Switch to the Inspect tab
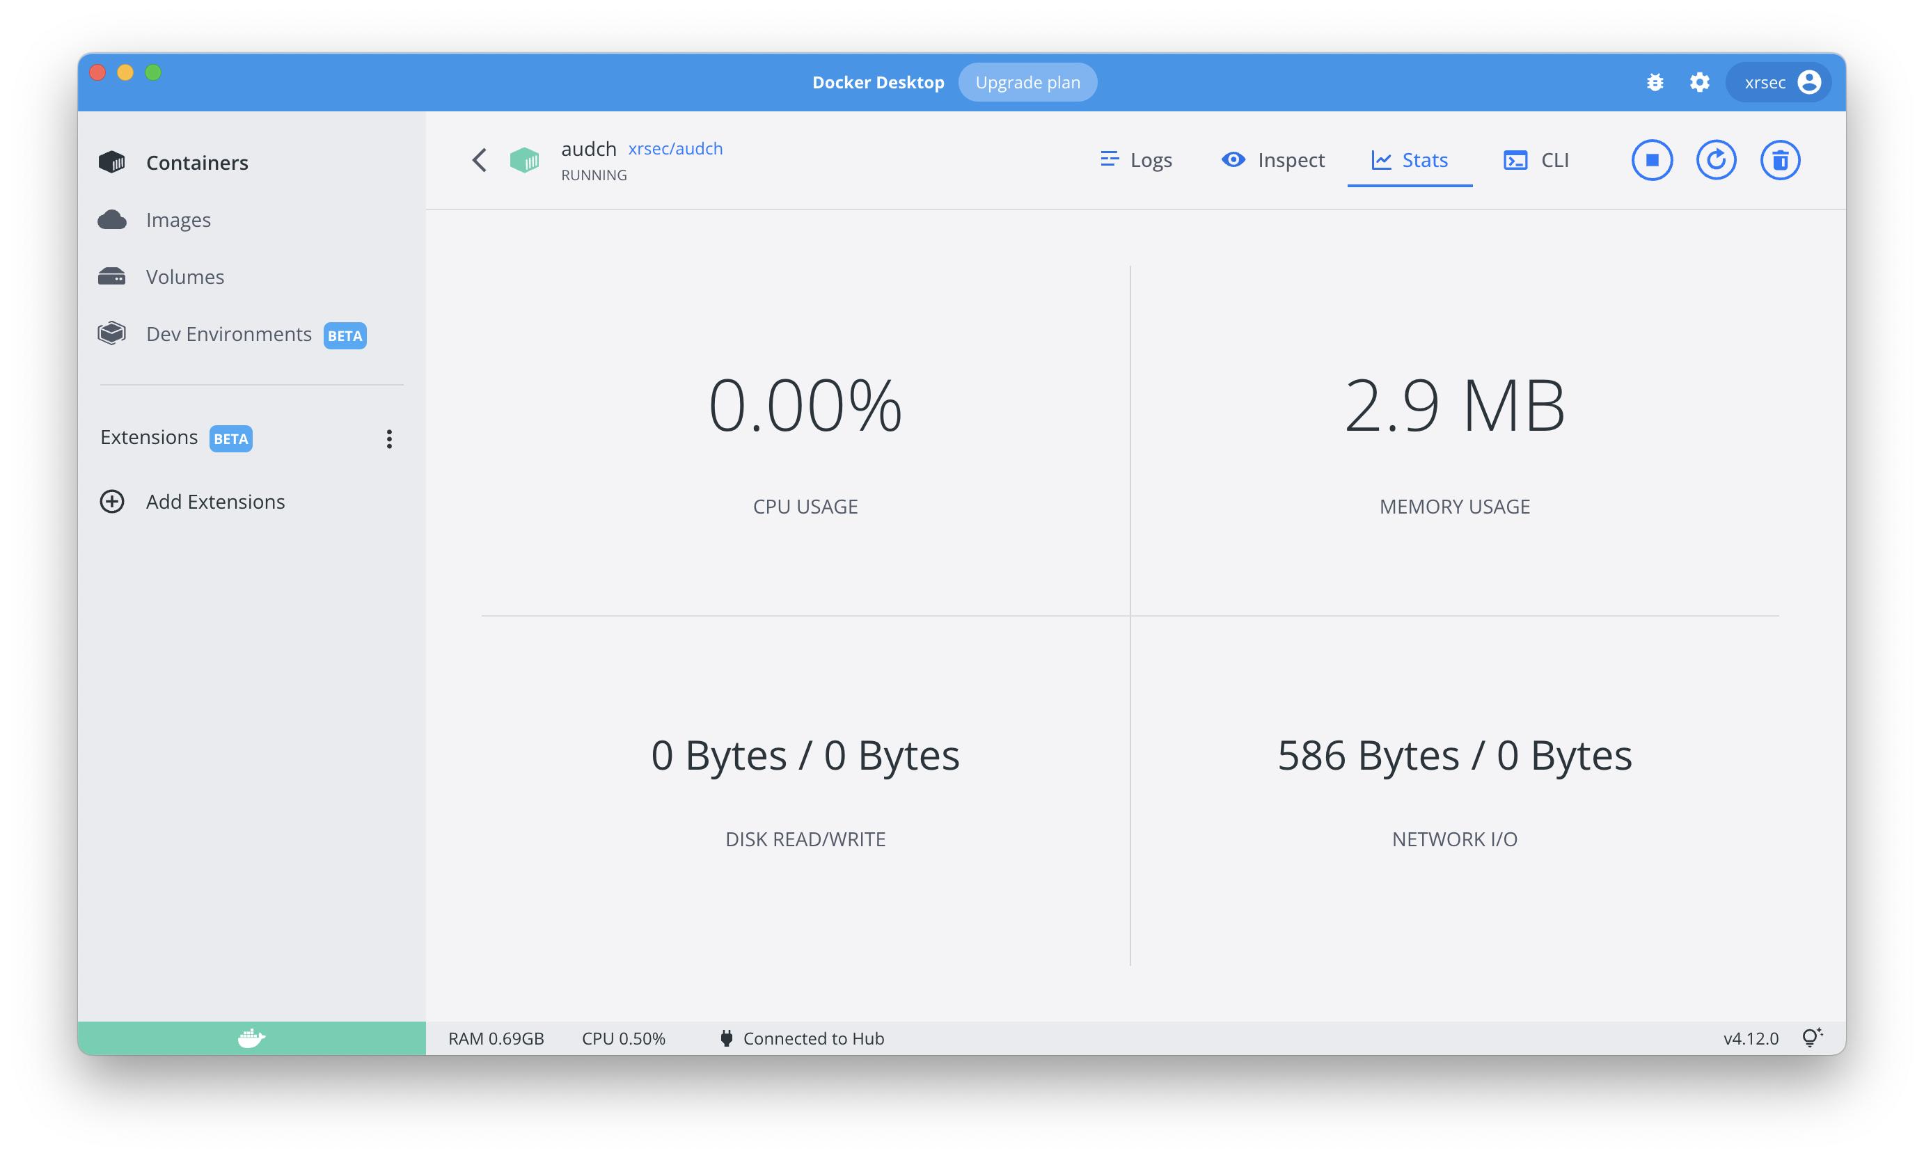 coord(1273,160)
